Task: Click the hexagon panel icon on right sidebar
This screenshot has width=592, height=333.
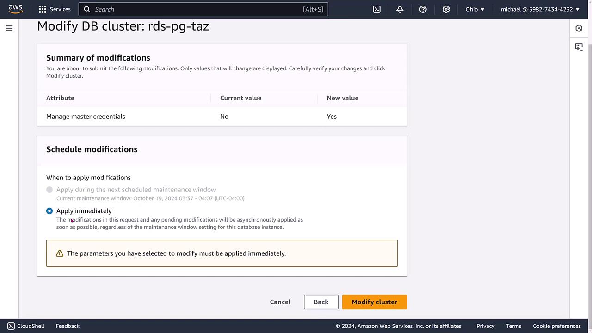Action: click(x=579, y=28)
